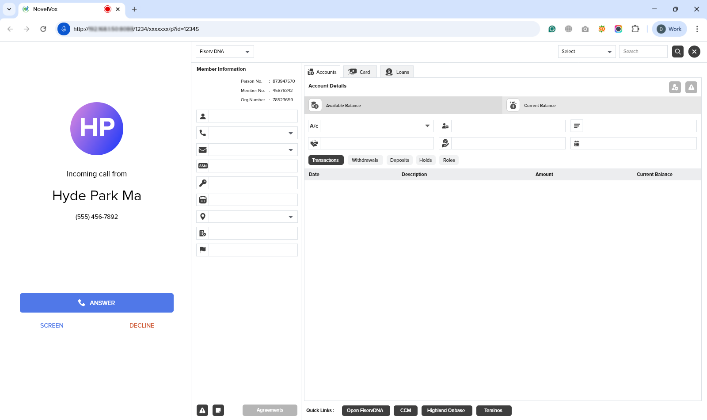This screenshot has width=707, height=420.
Task: Click the phone icon in Member Information
Action: point(203,133)
